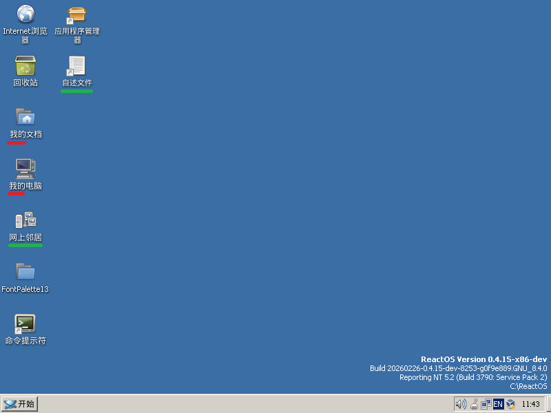
Task: Select the FontPalette13 folder icon
Action: pos(25,272)
